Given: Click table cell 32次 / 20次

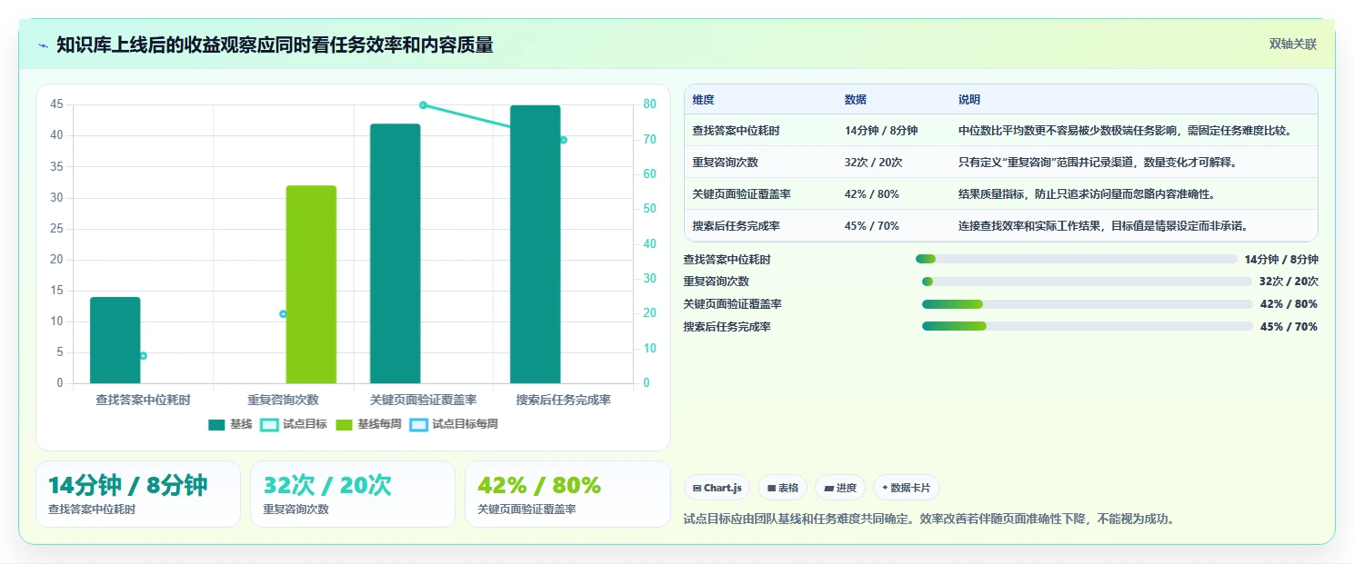Looking at the screenshot, I should (x=874, y=163).
